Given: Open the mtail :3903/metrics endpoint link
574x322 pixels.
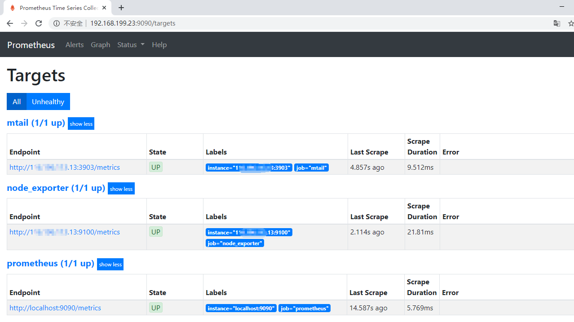Looking at the screenshot, I should click(x=65, y=167).
